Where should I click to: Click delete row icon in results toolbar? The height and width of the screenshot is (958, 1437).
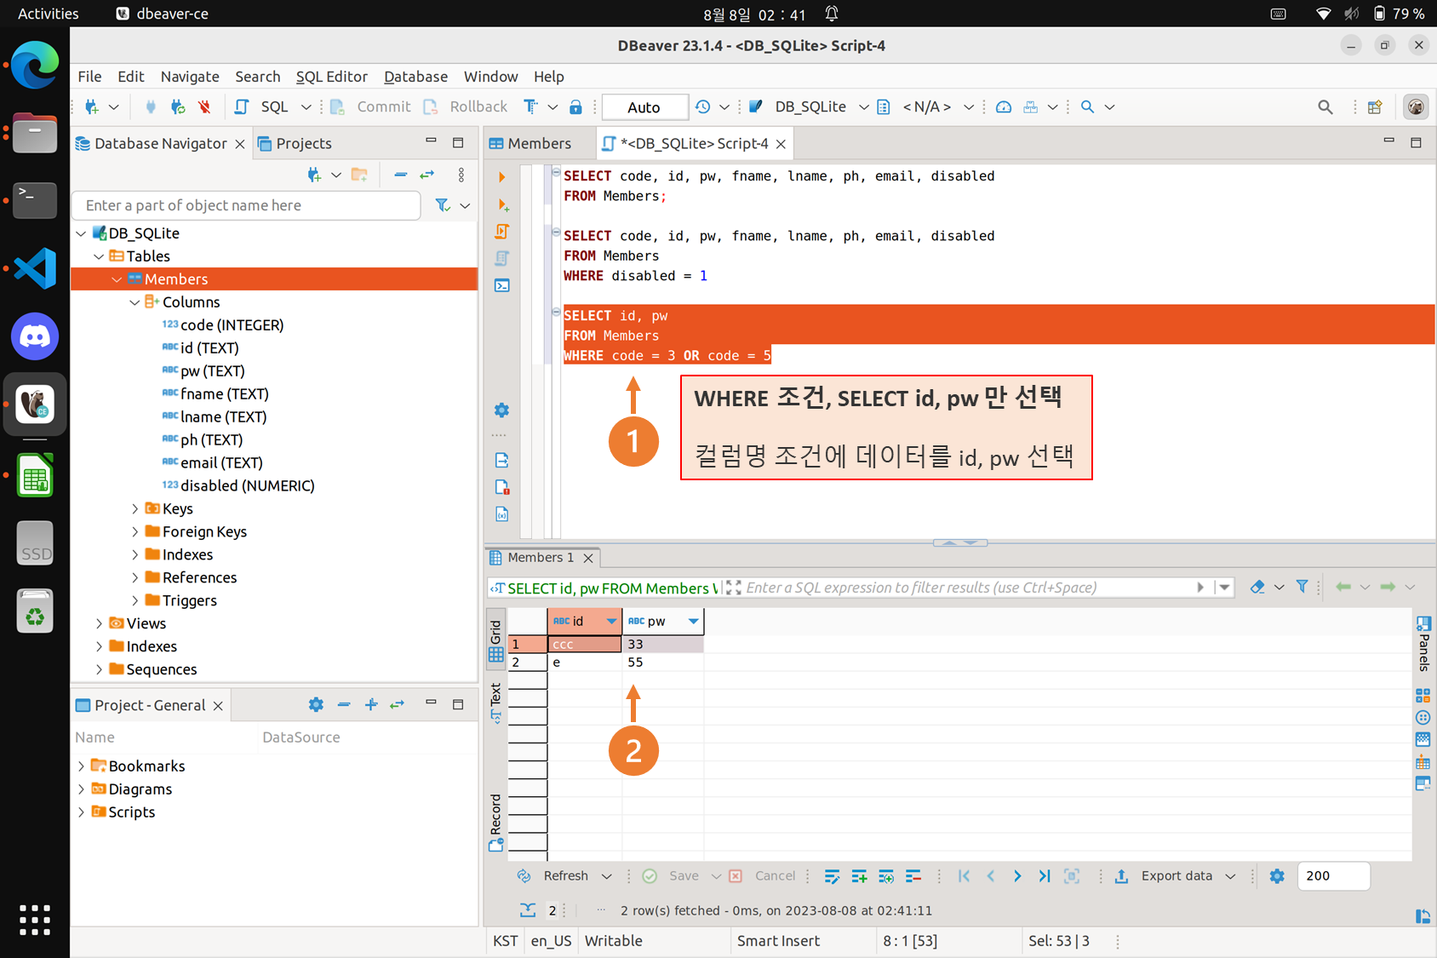(913, 875)
